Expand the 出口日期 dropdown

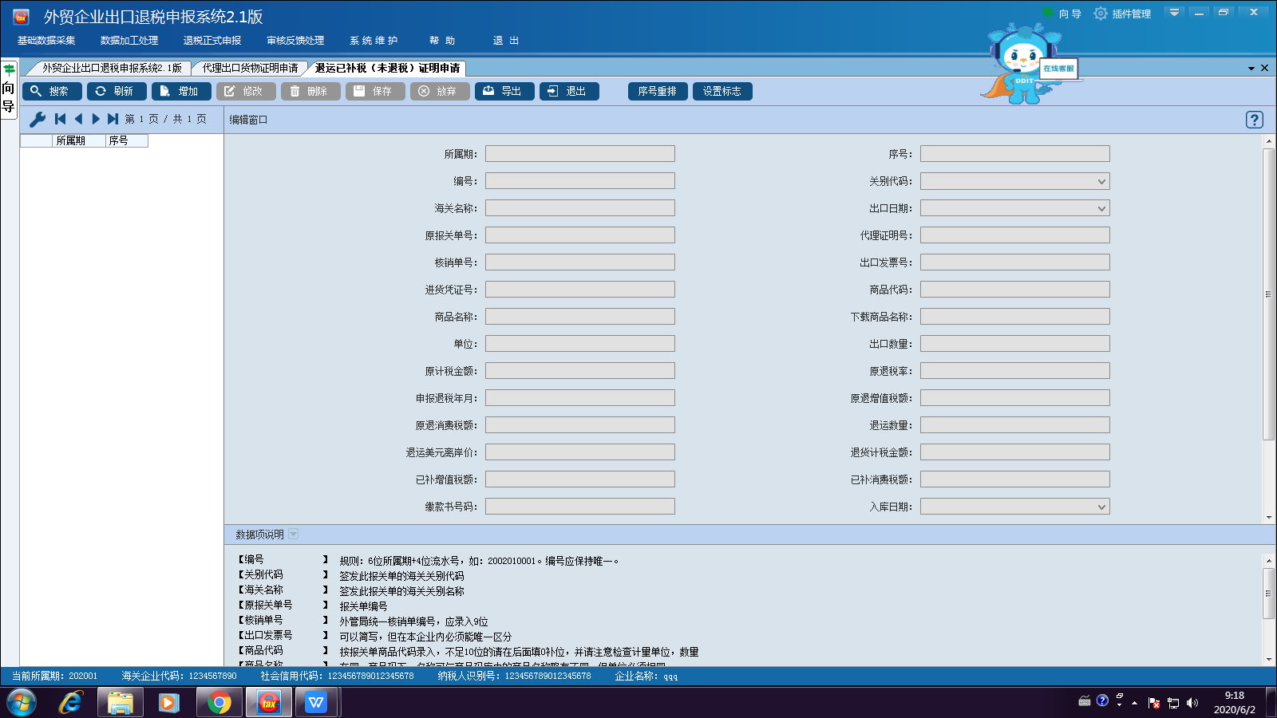(1101, 209)
